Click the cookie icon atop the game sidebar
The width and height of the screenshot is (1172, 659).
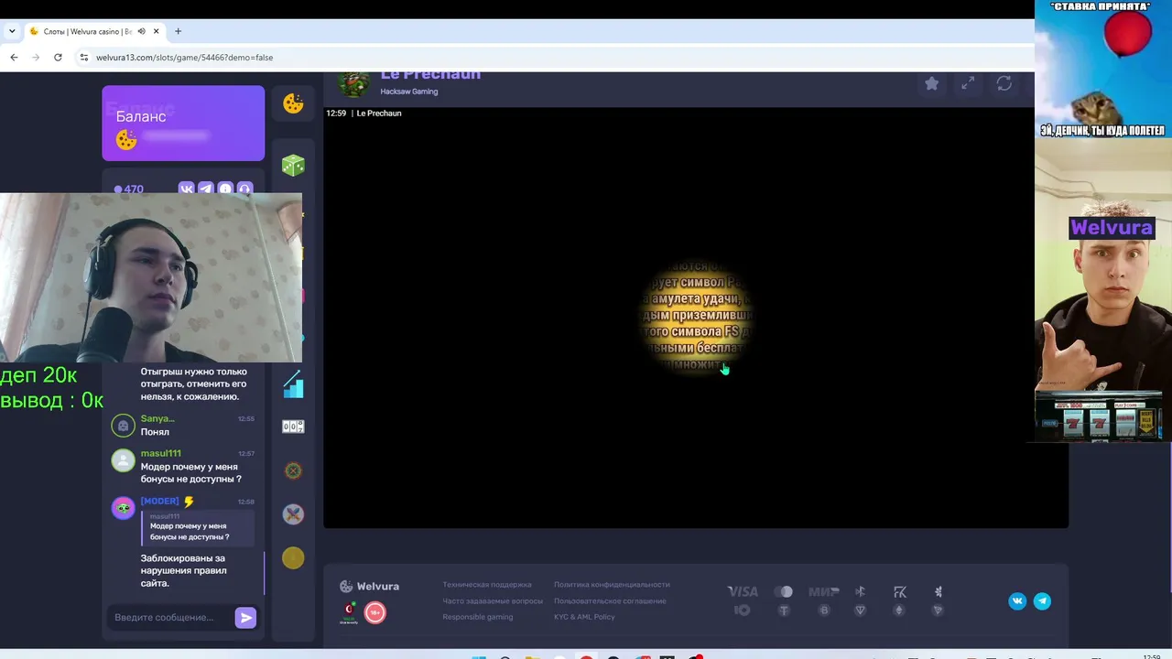[x=293, y=103]
